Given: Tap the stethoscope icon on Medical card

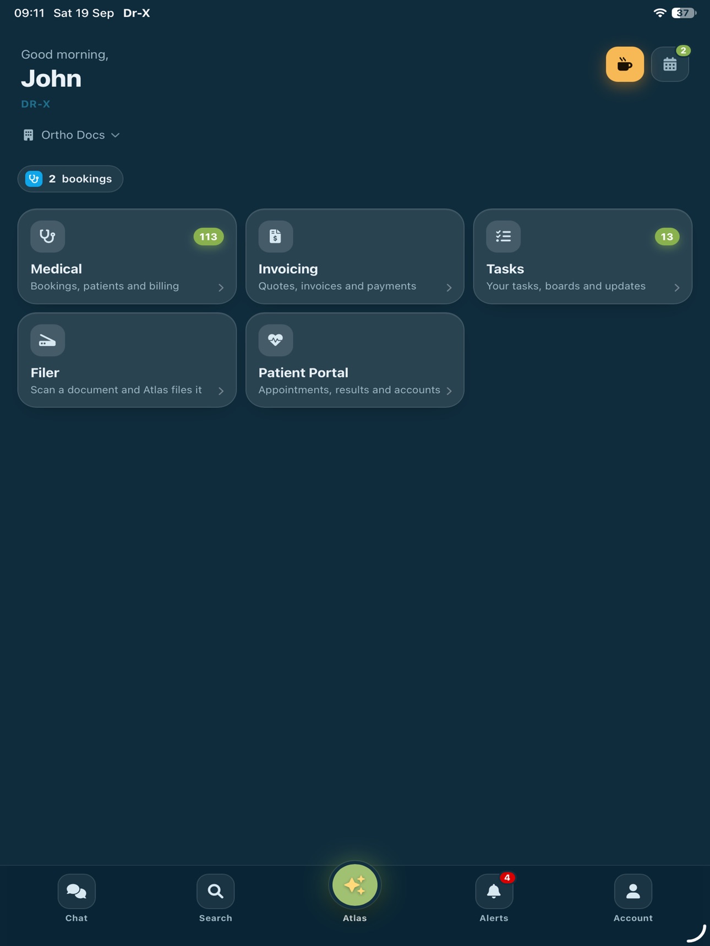Looking at the screenshot, I should [47, 236].
